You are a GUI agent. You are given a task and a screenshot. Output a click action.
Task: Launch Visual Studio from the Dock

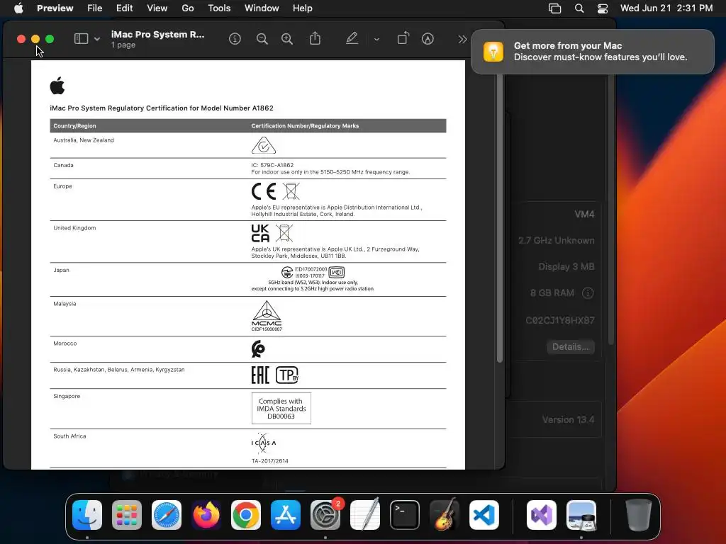click(x=542, y=515)
